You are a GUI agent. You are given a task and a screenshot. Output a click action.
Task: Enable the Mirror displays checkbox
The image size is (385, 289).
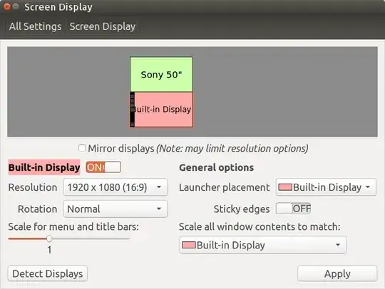tap(82, 148)
